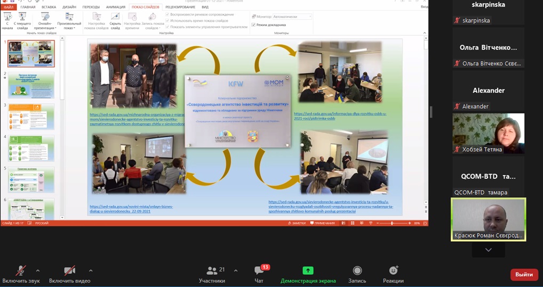Open the Чат panel

pyautogui.click(x=259, y=274)
